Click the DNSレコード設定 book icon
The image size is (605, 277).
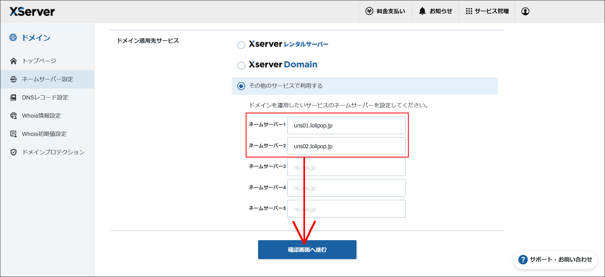(x=13, y=97)
